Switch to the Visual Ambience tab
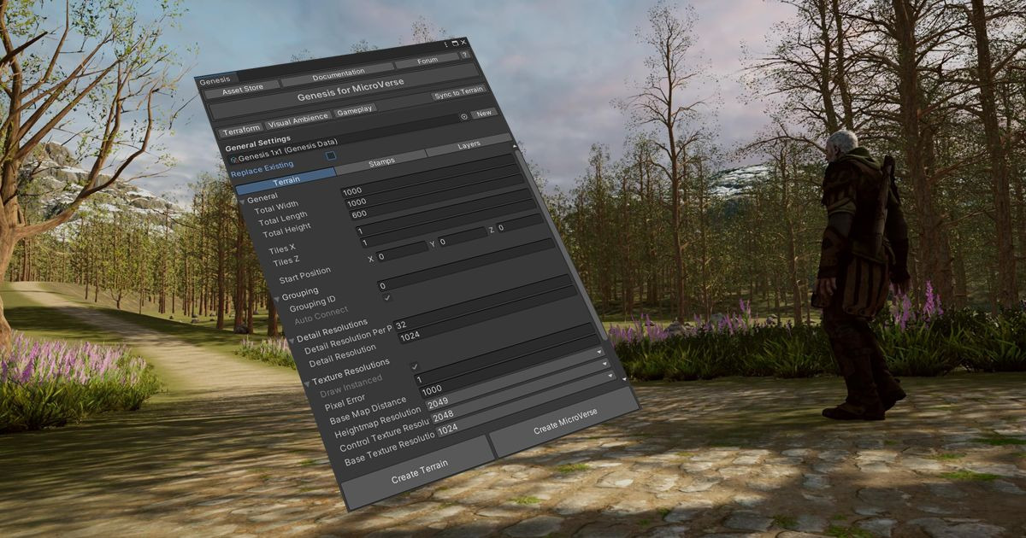The width and height of the screenshot is (1026, 538). 298,121
